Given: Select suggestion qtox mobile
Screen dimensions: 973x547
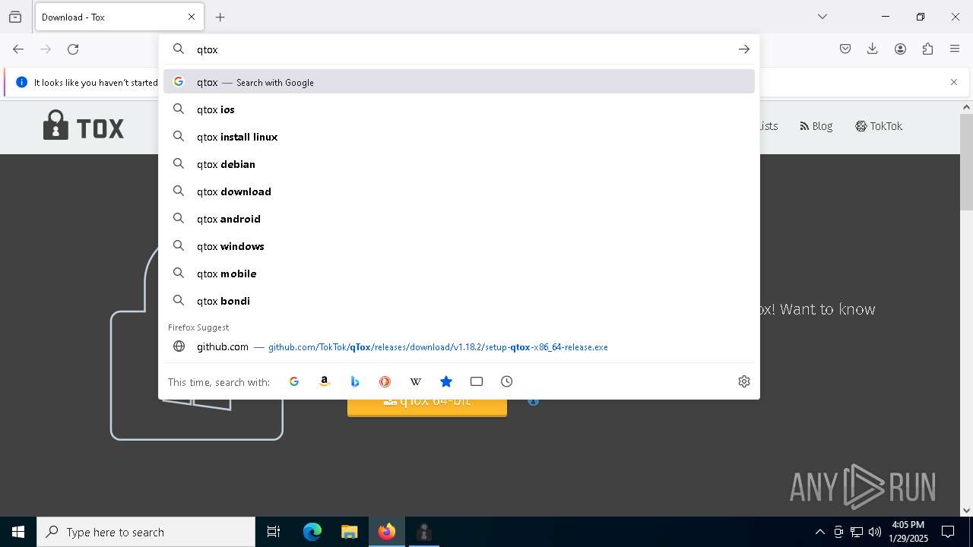Looking at the screenshot, I should 459,273.
